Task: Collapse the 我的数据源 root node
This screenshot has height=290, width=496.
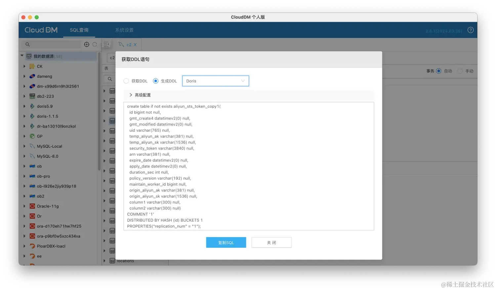Action: [x=22, y=56]
